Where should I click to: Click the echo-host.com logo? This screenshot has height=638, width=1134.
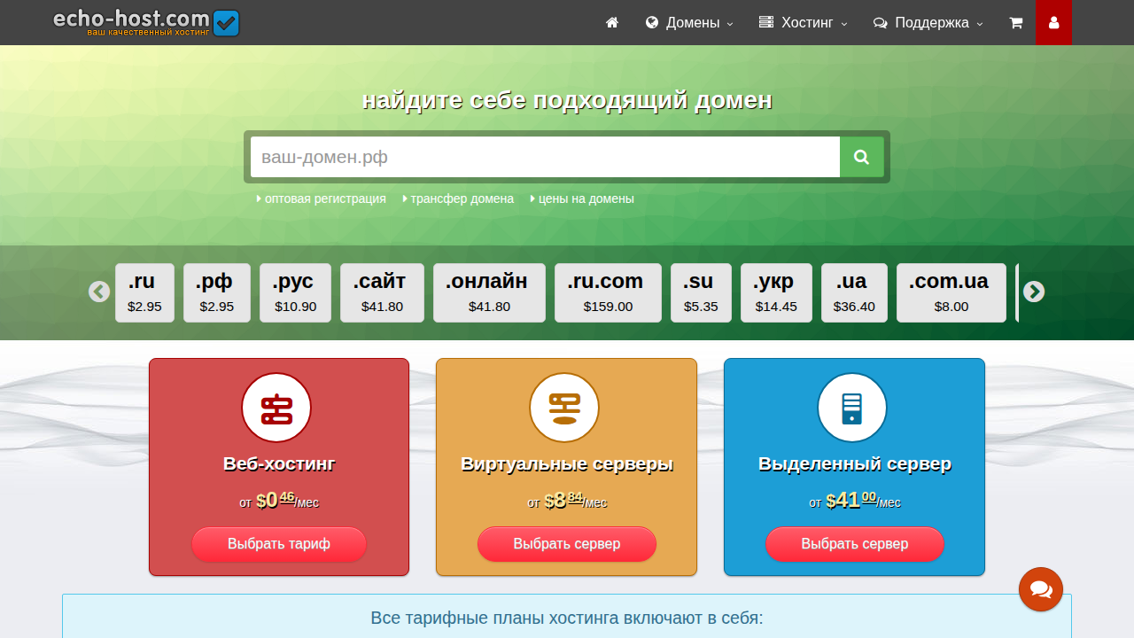(x=146, y=22)
